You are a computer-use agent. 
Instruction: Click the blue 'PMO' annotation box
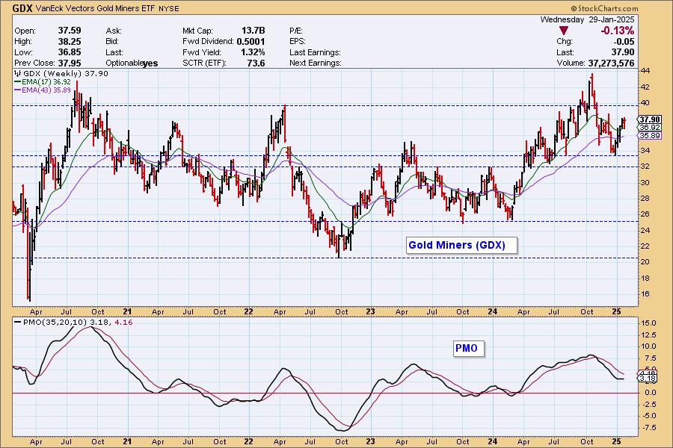click(468, 348)
